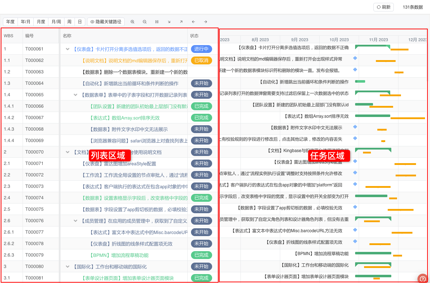Image resolution: width=430 pixels, height=283 pixels.
Task: Click the collapse-all rows toolbar icon
Action: click(x=157, y=22)
